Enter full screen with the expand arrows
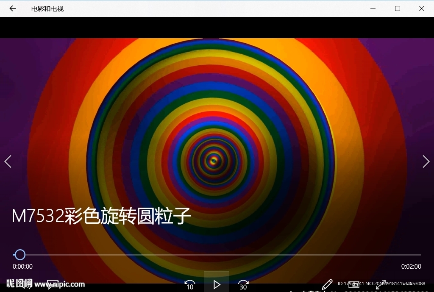The width and height of the screenshot is (434, 292). coord(381,284)
